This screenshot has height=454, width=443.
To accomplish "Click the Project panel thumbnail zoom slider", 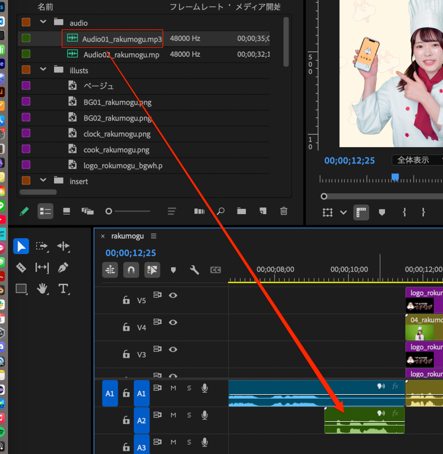I will pyautogui.click(x=109, y=211).
